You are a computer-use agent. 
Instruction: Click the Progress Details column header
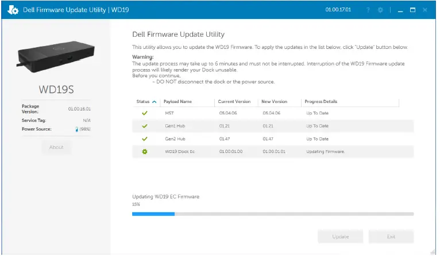tap(321, 102)
